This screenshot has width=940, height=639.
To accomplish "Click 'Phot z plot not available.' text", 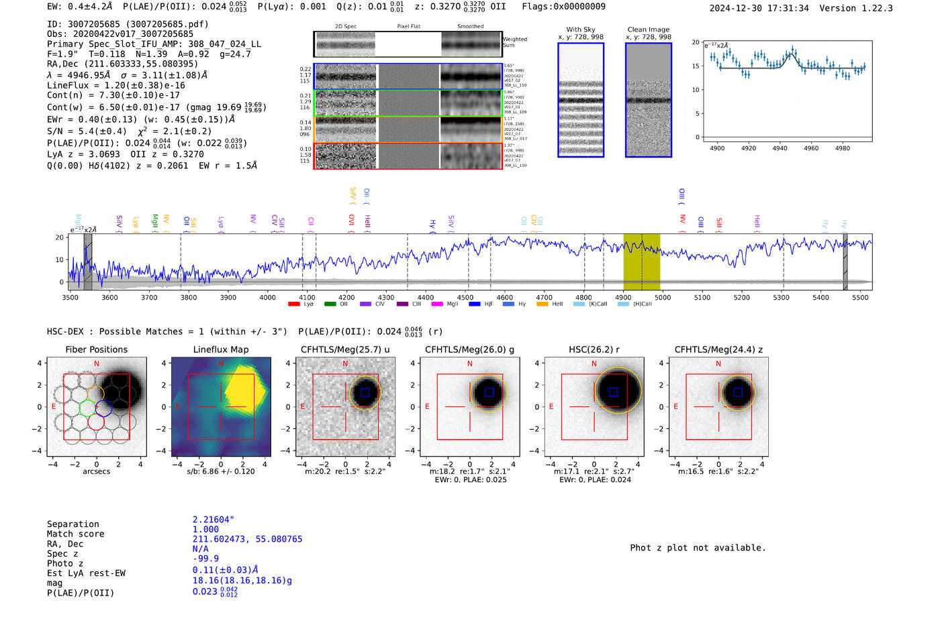I will (698, 548).
